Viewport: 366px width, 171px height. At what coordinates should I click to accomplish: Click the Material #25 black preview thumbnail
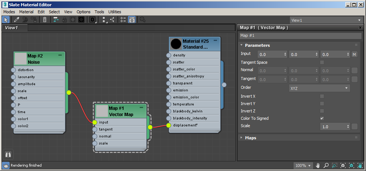click(176, 44)
